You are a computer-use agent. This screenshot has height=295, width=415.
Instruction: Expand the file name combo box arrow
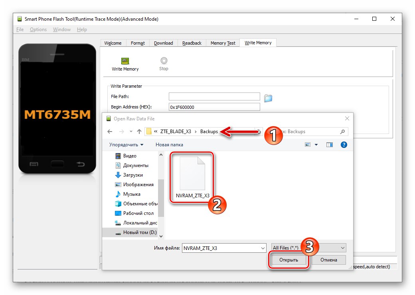(x=263, y=248)
